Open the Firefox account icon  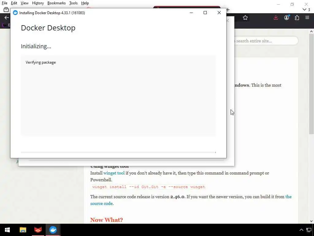(287, 18)
